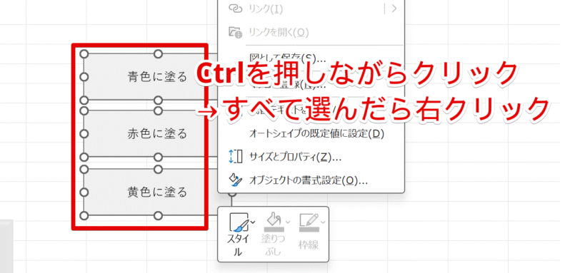Click the paint icon for オブジェクトの書式設定(O)
The width and height of the screenshot is (580, 273).
[235, 180]
